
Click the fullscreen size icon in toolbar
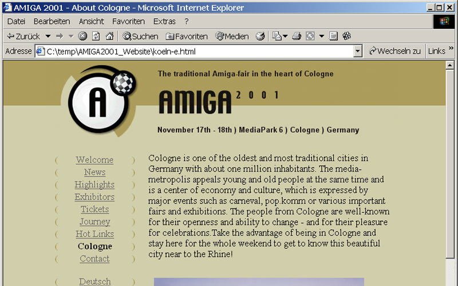tap(310, 36)
